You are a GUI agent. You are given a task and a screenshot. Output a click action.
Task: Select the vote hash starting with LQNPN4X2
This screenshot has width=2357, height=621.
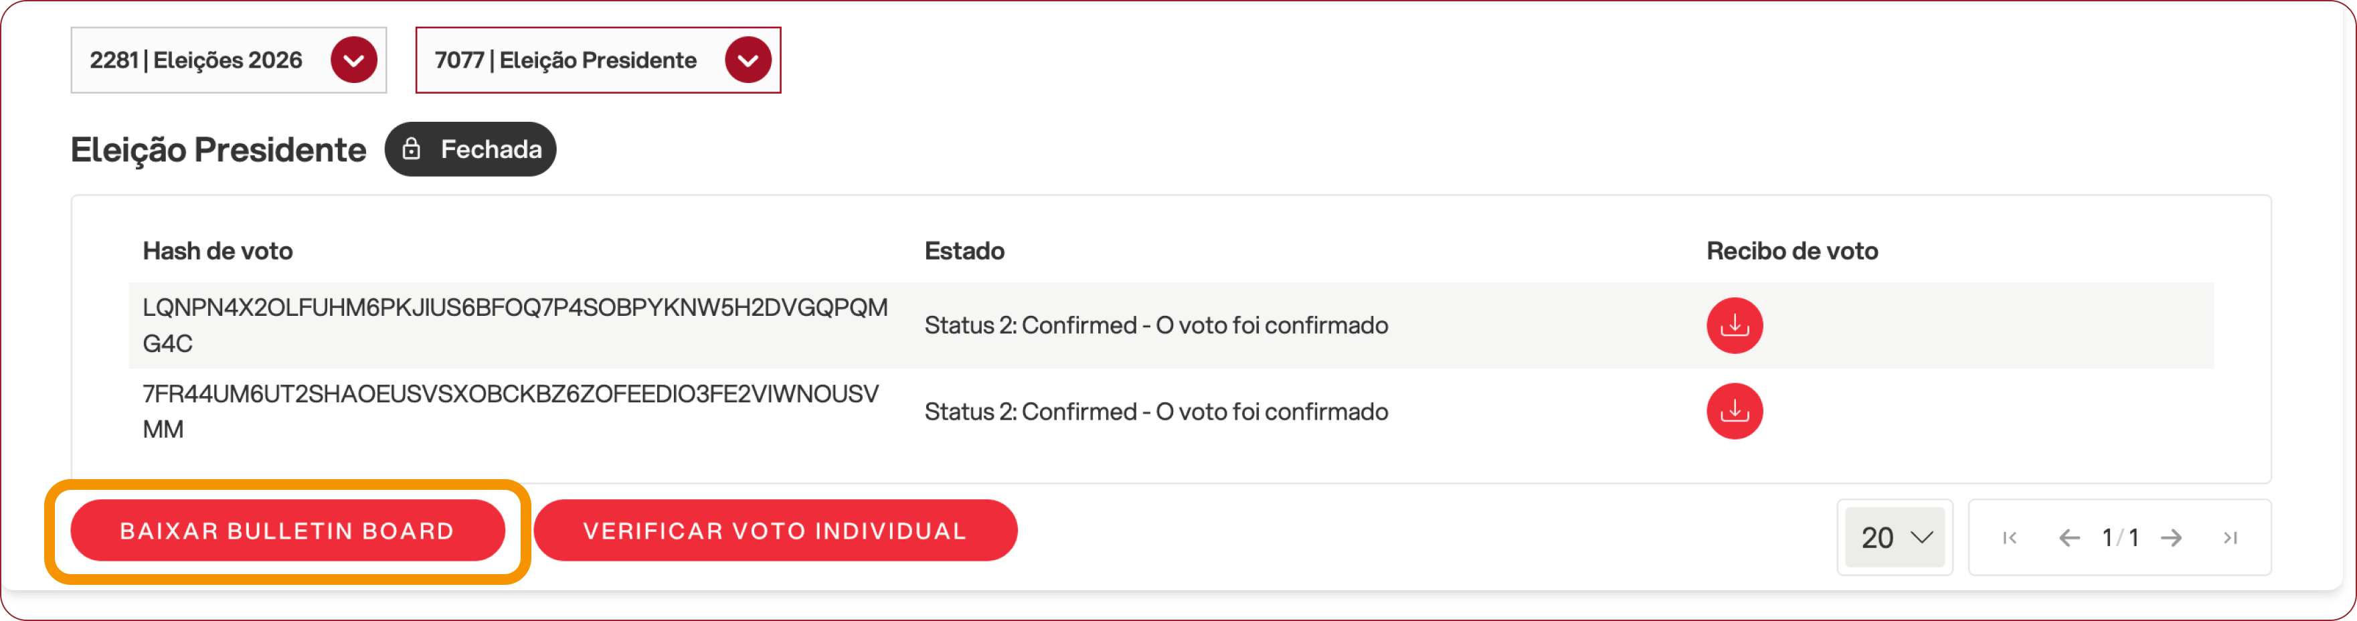514,325
